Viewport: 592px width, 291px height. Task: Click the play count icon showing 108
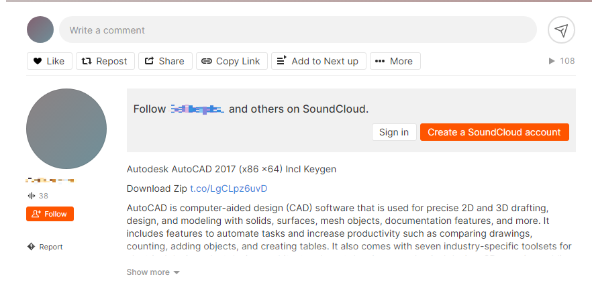[x=552, y=61]
